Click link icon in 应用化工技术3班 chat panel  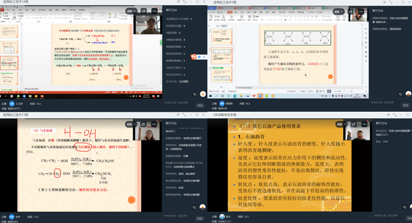[400, 94]
